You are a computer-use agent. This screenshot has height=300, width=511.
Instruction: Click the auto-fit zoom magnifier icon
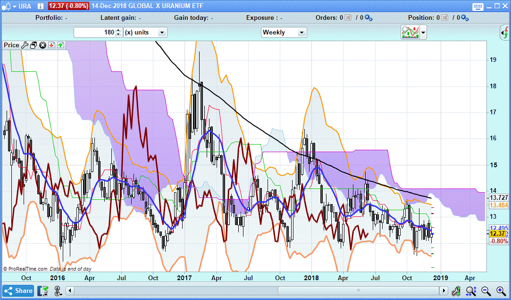(x=471, y=291)
